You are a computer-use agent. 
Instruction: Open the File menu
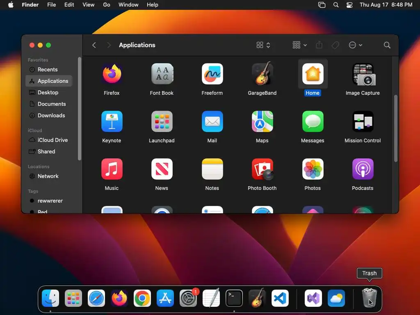(51, 5)
